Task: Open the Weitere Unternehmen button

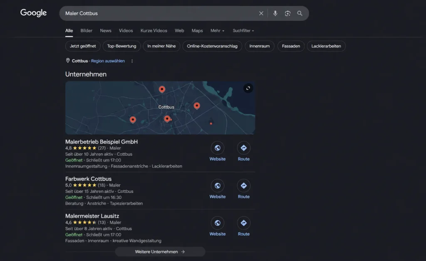Action: 160,252
